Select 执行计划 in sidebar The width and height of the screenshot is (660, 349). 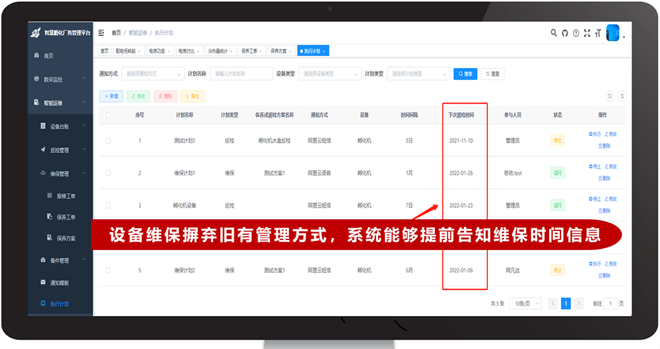point(61,303)
